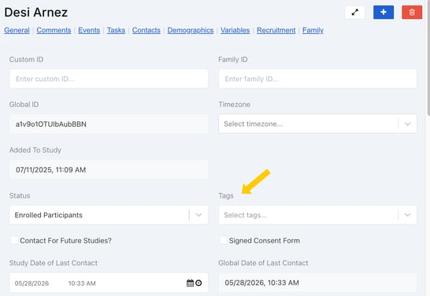Open the Status dropdown chevron

tap(198, 215)
